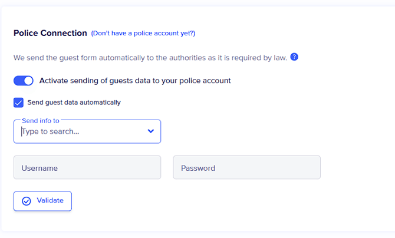The height and width of the screenshot is (238, 395).
Task: Click the blue question mark help icon
Action: point(294,57)
